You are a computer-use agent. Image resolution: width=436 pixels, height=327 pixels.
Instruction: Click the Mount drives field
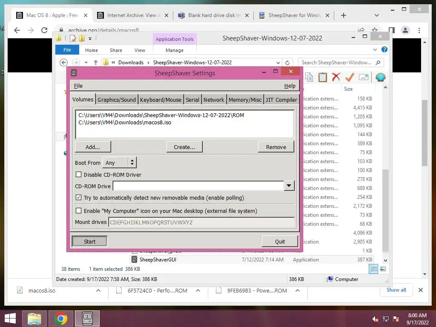(201, 222)
